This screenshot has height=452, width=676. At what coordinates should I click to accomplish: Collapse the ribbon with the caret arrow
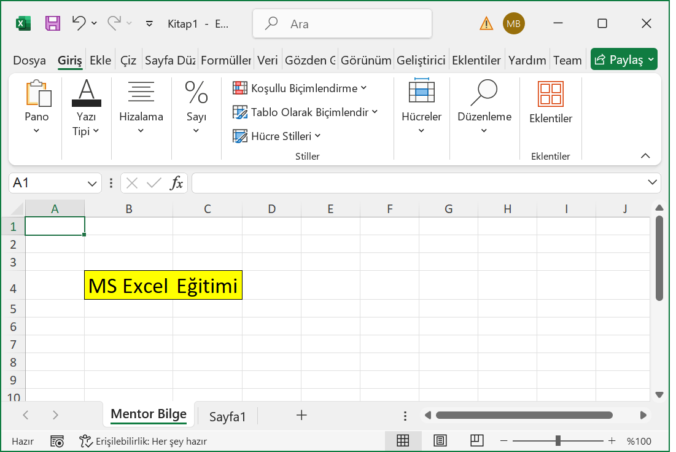[x=645, y=156]
